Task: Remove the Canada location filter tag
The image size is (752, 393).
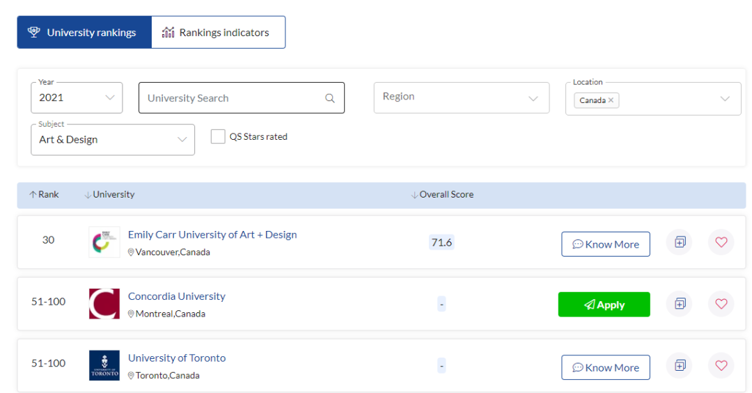Action: tap(611, 100)
